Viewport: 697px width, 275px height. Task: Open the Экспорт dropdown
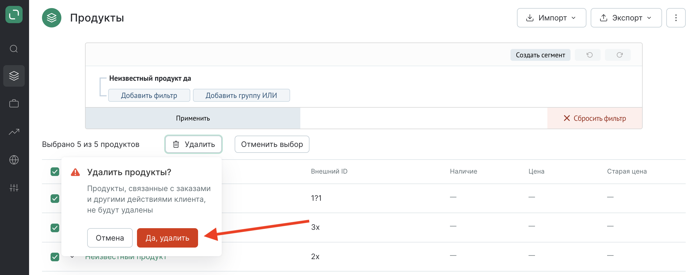point(626,18)
